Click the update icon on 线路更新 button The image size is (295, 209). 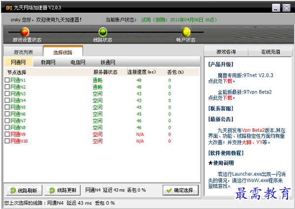pyautogui.click(x=52, y=190)
